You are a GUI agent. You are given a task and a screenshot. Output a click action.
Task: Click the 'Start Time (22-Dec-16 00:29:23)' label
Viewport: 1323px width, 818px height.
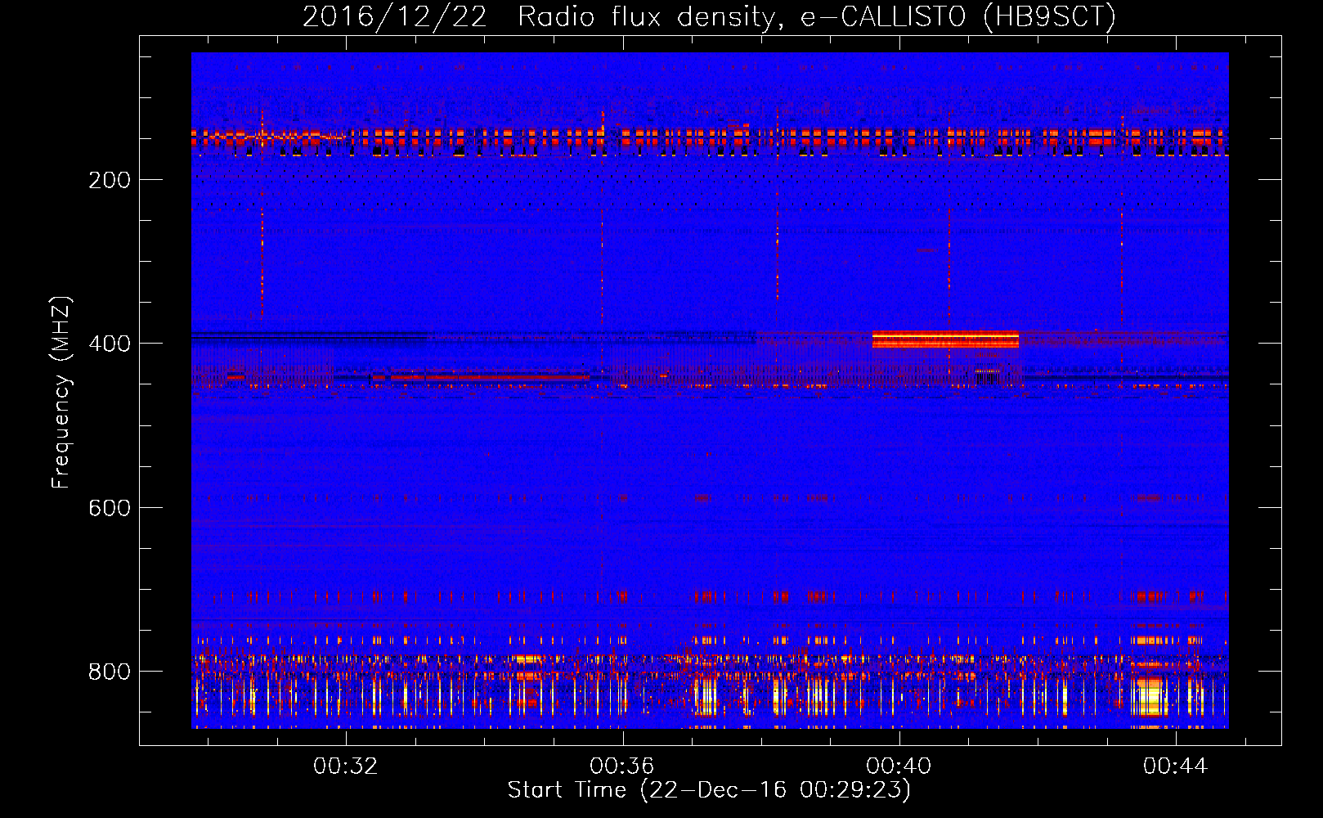[x=709, y=790]
